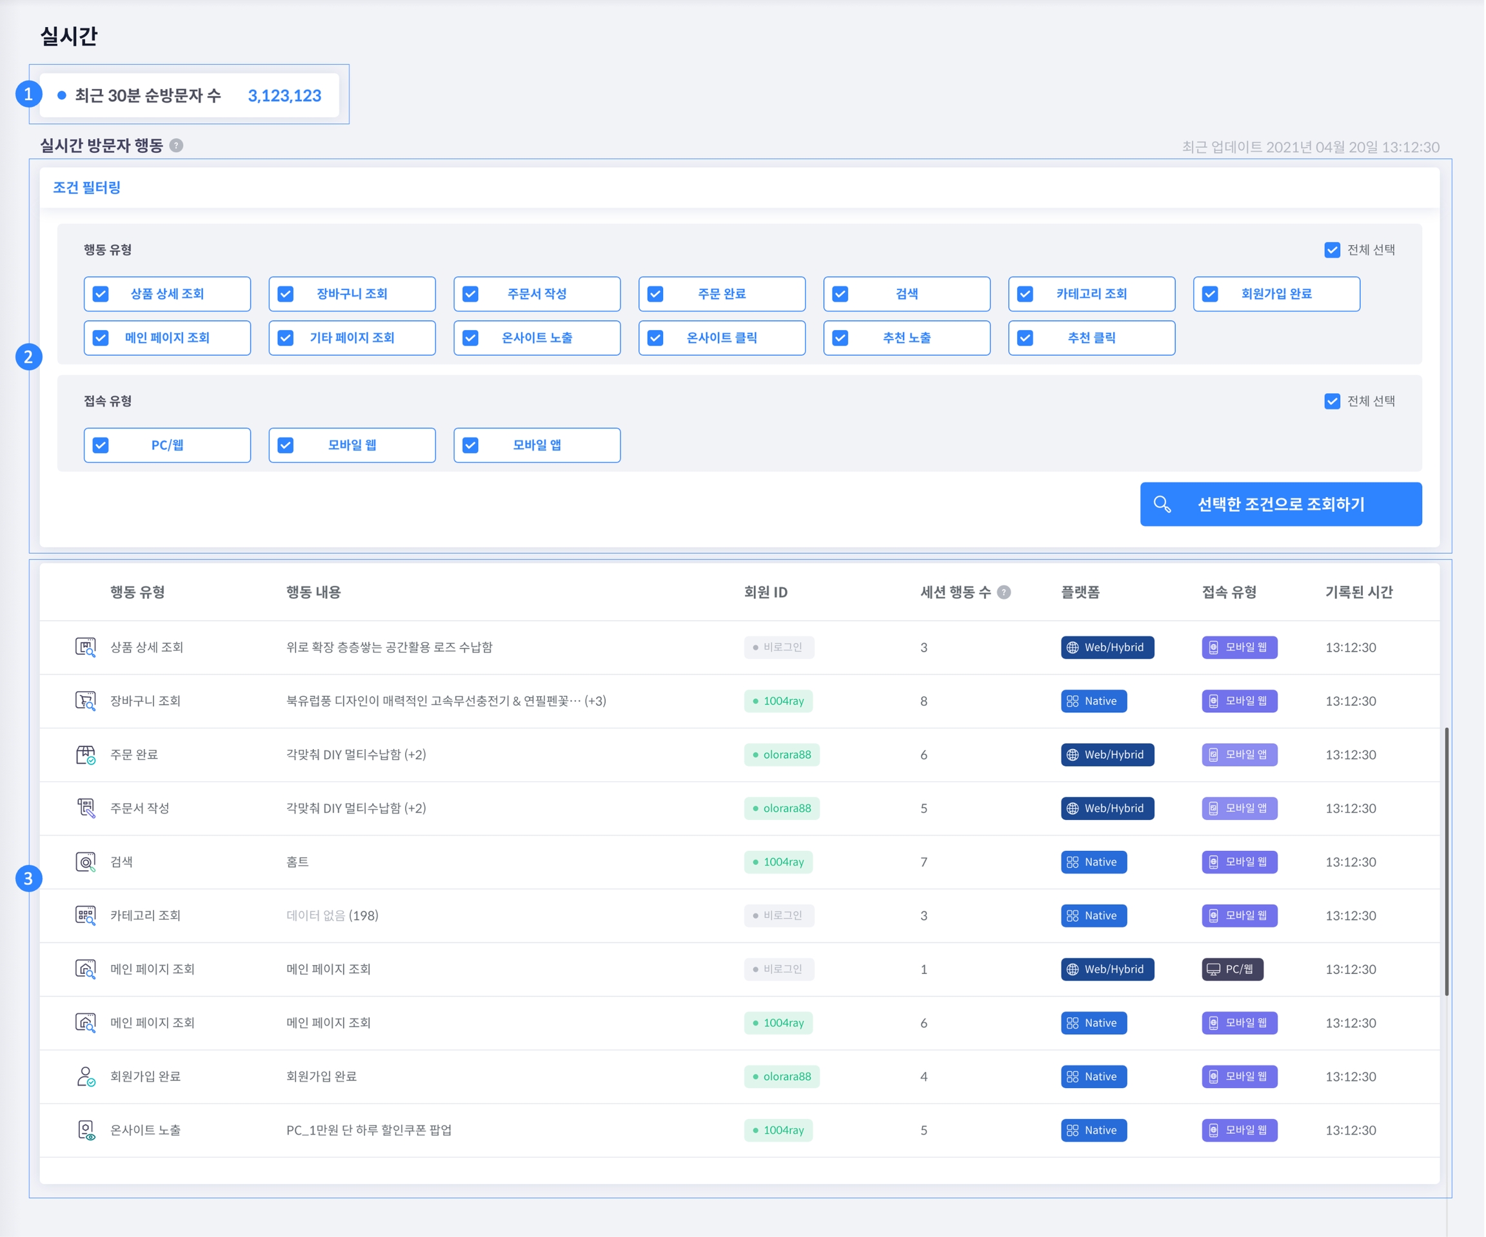Click the order complete row icon

pos(86,755)
